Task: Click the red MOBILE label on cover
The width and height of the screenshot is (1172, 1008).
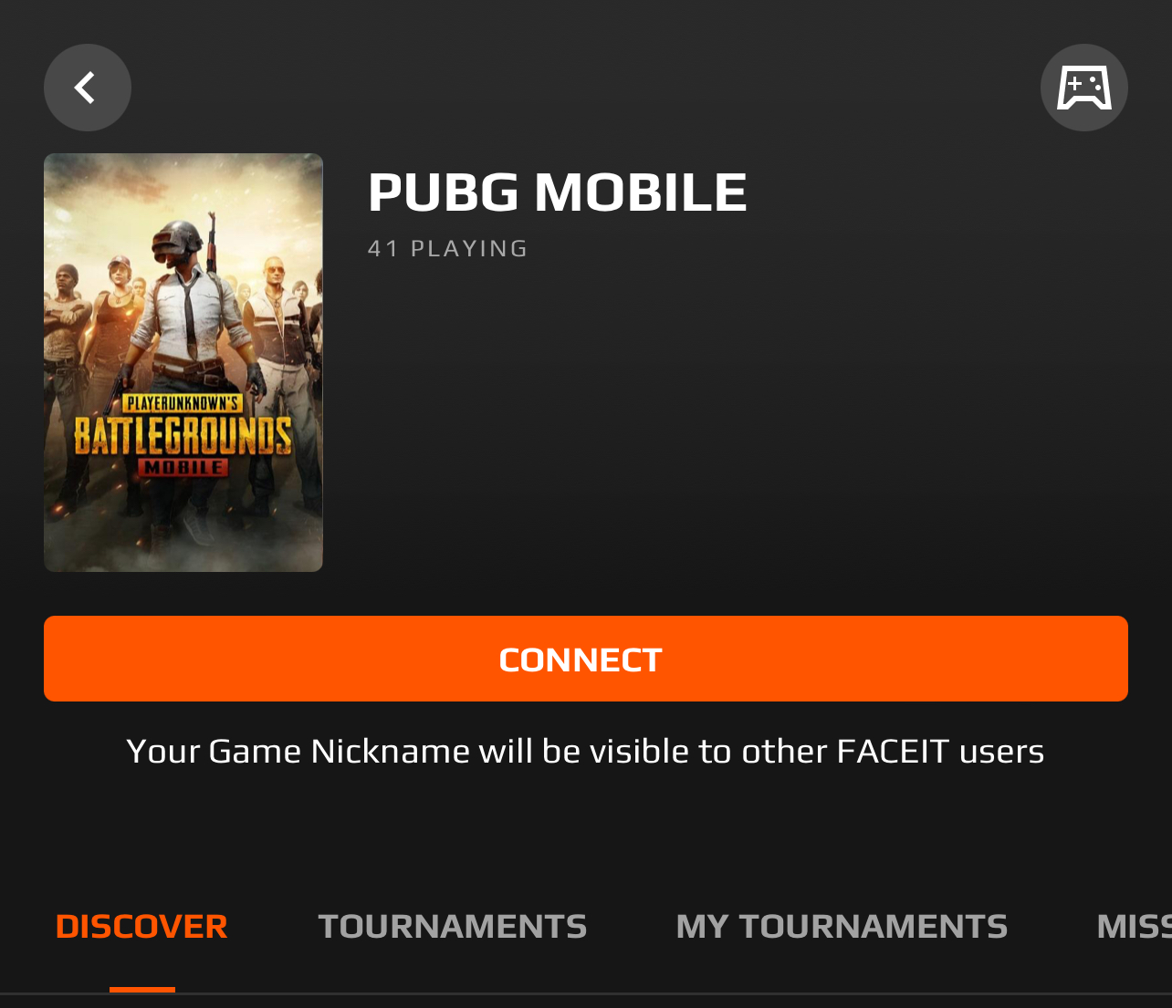Action: (x=183, y=467)
